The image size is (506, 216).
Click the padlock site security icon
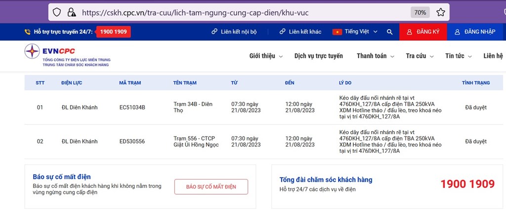[71, 12]
